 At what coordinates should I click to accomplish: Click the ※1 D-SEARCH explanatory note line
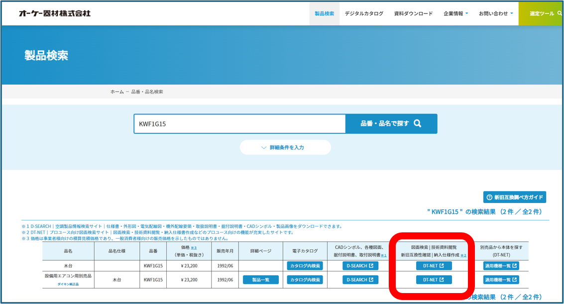point(182,226)
